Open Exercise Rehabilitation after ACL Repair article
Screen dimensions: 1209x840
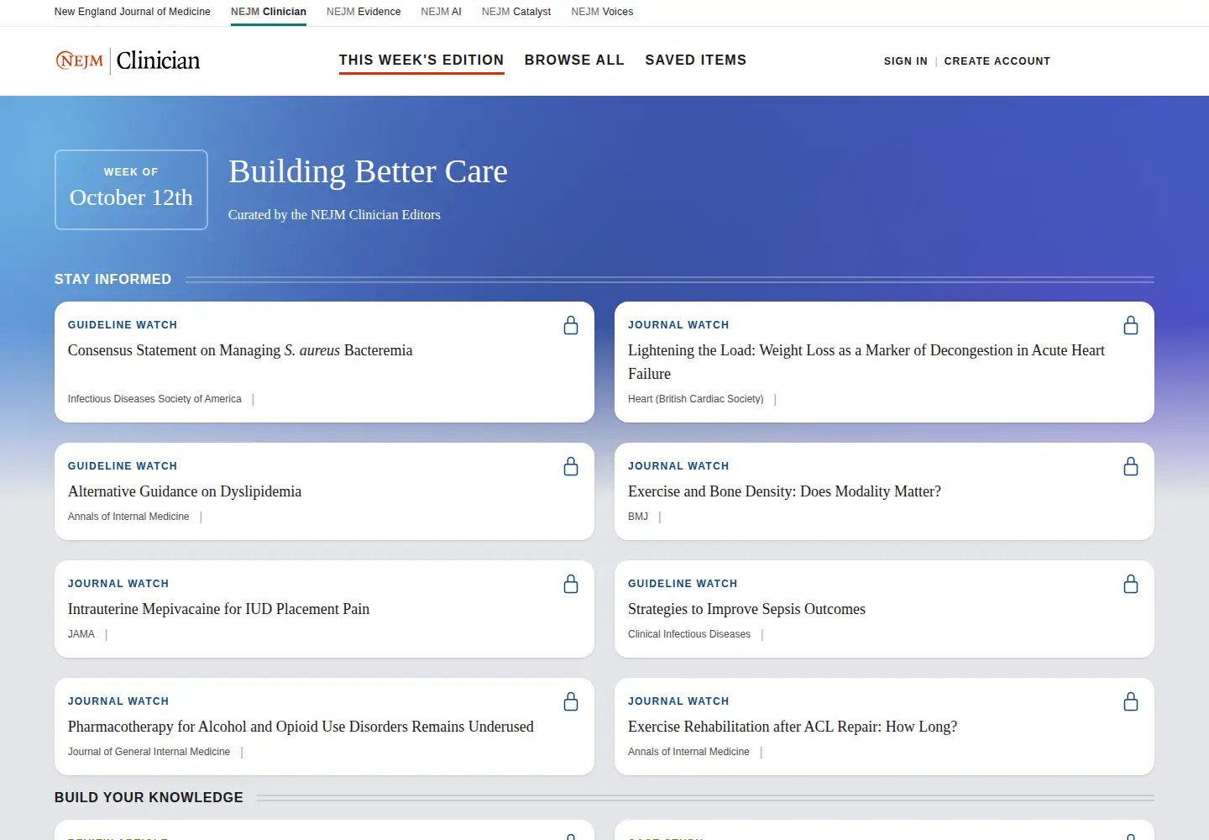(x=793, y=727)
